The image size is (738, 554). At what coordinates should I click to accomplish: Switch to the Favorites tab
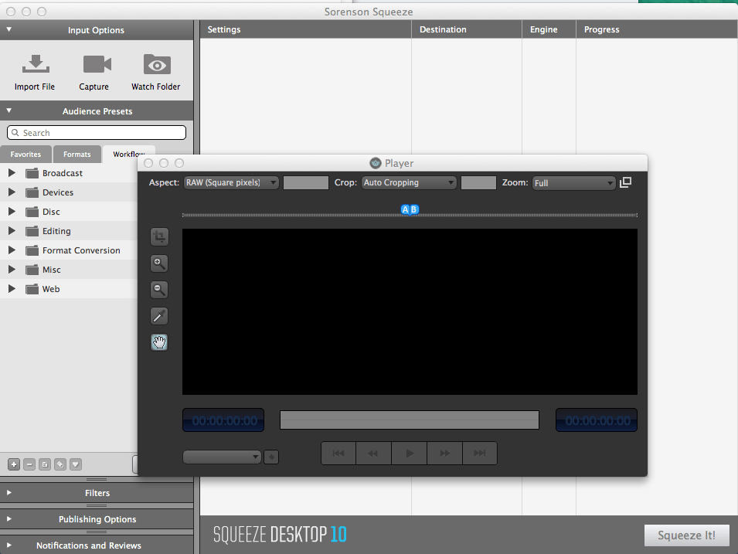26,155
